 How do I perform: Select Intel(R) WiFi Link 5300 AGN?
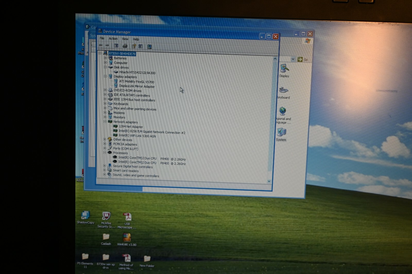pos(137,136)
